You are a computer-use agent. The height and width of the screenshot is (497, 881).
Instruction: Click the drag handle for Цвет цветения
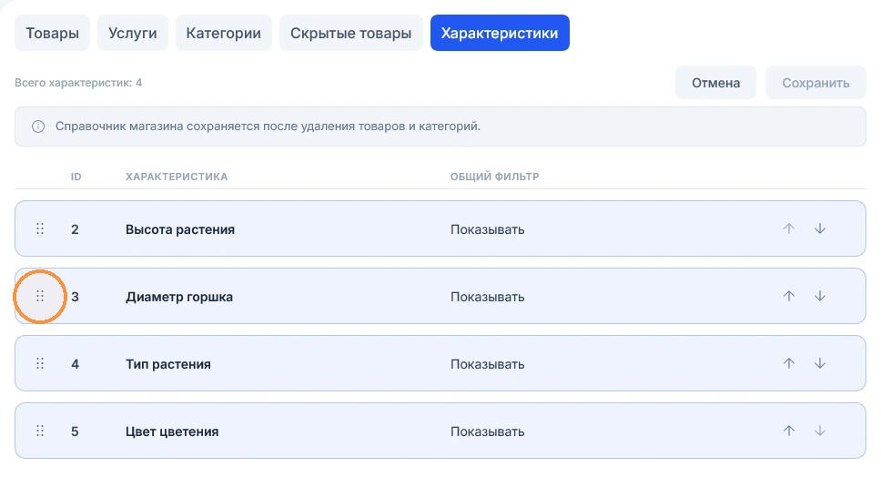tap(40, 431)
